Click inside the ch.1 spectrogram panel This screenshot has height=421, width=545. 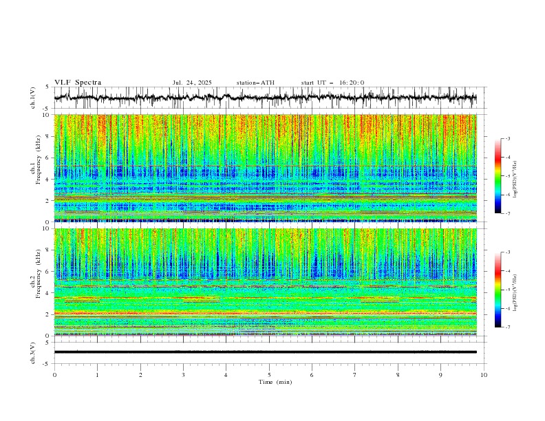tap(265, 168)
